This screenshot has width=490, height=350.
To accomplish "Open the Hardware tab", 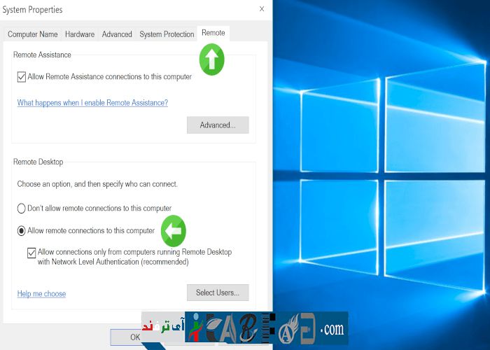I will pyautogui.click(x=80, y=34).
